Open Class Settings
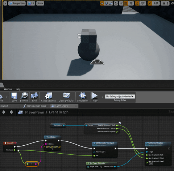Viewport: 174px width, 171px height. tap(49, 97)
